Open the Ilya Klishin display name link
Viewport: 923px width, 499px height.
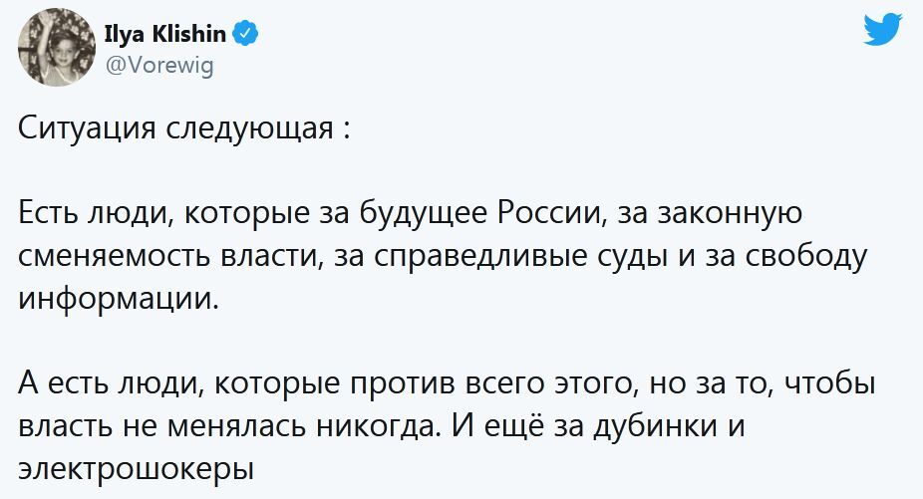(165, 37)
